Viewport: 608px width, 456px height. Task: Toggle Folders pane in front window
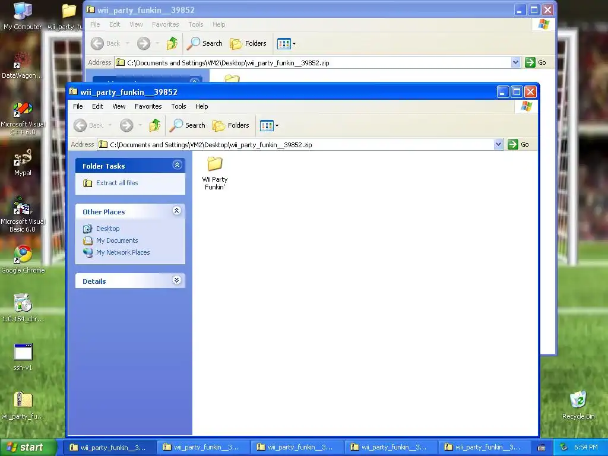click(x=231, y=125)
